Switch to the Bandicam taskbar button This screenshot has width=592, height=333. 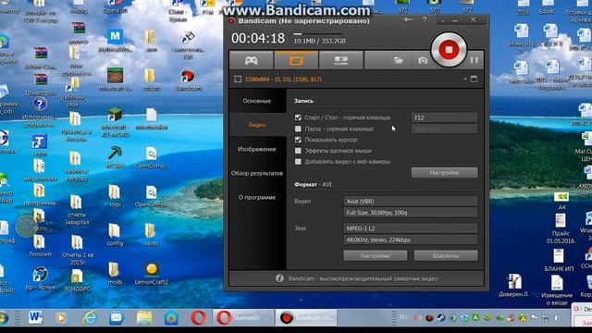pos(306,317)
